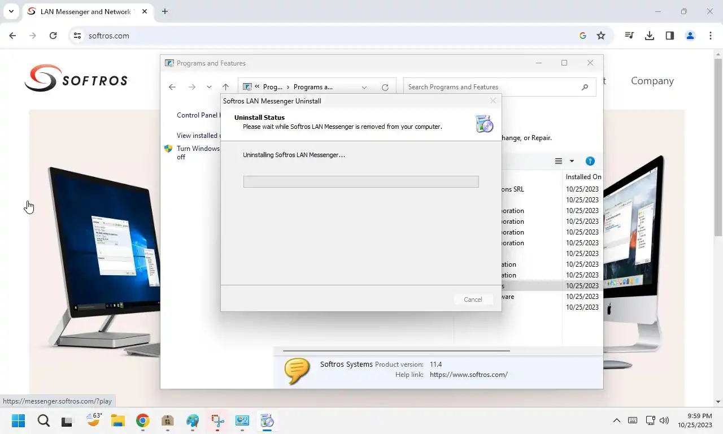Image resolution: width=723 pixels, height=434 pixels.
Task: Minimize the Programs and Features window
Action: pyautogui.click(x=539, y=63)
